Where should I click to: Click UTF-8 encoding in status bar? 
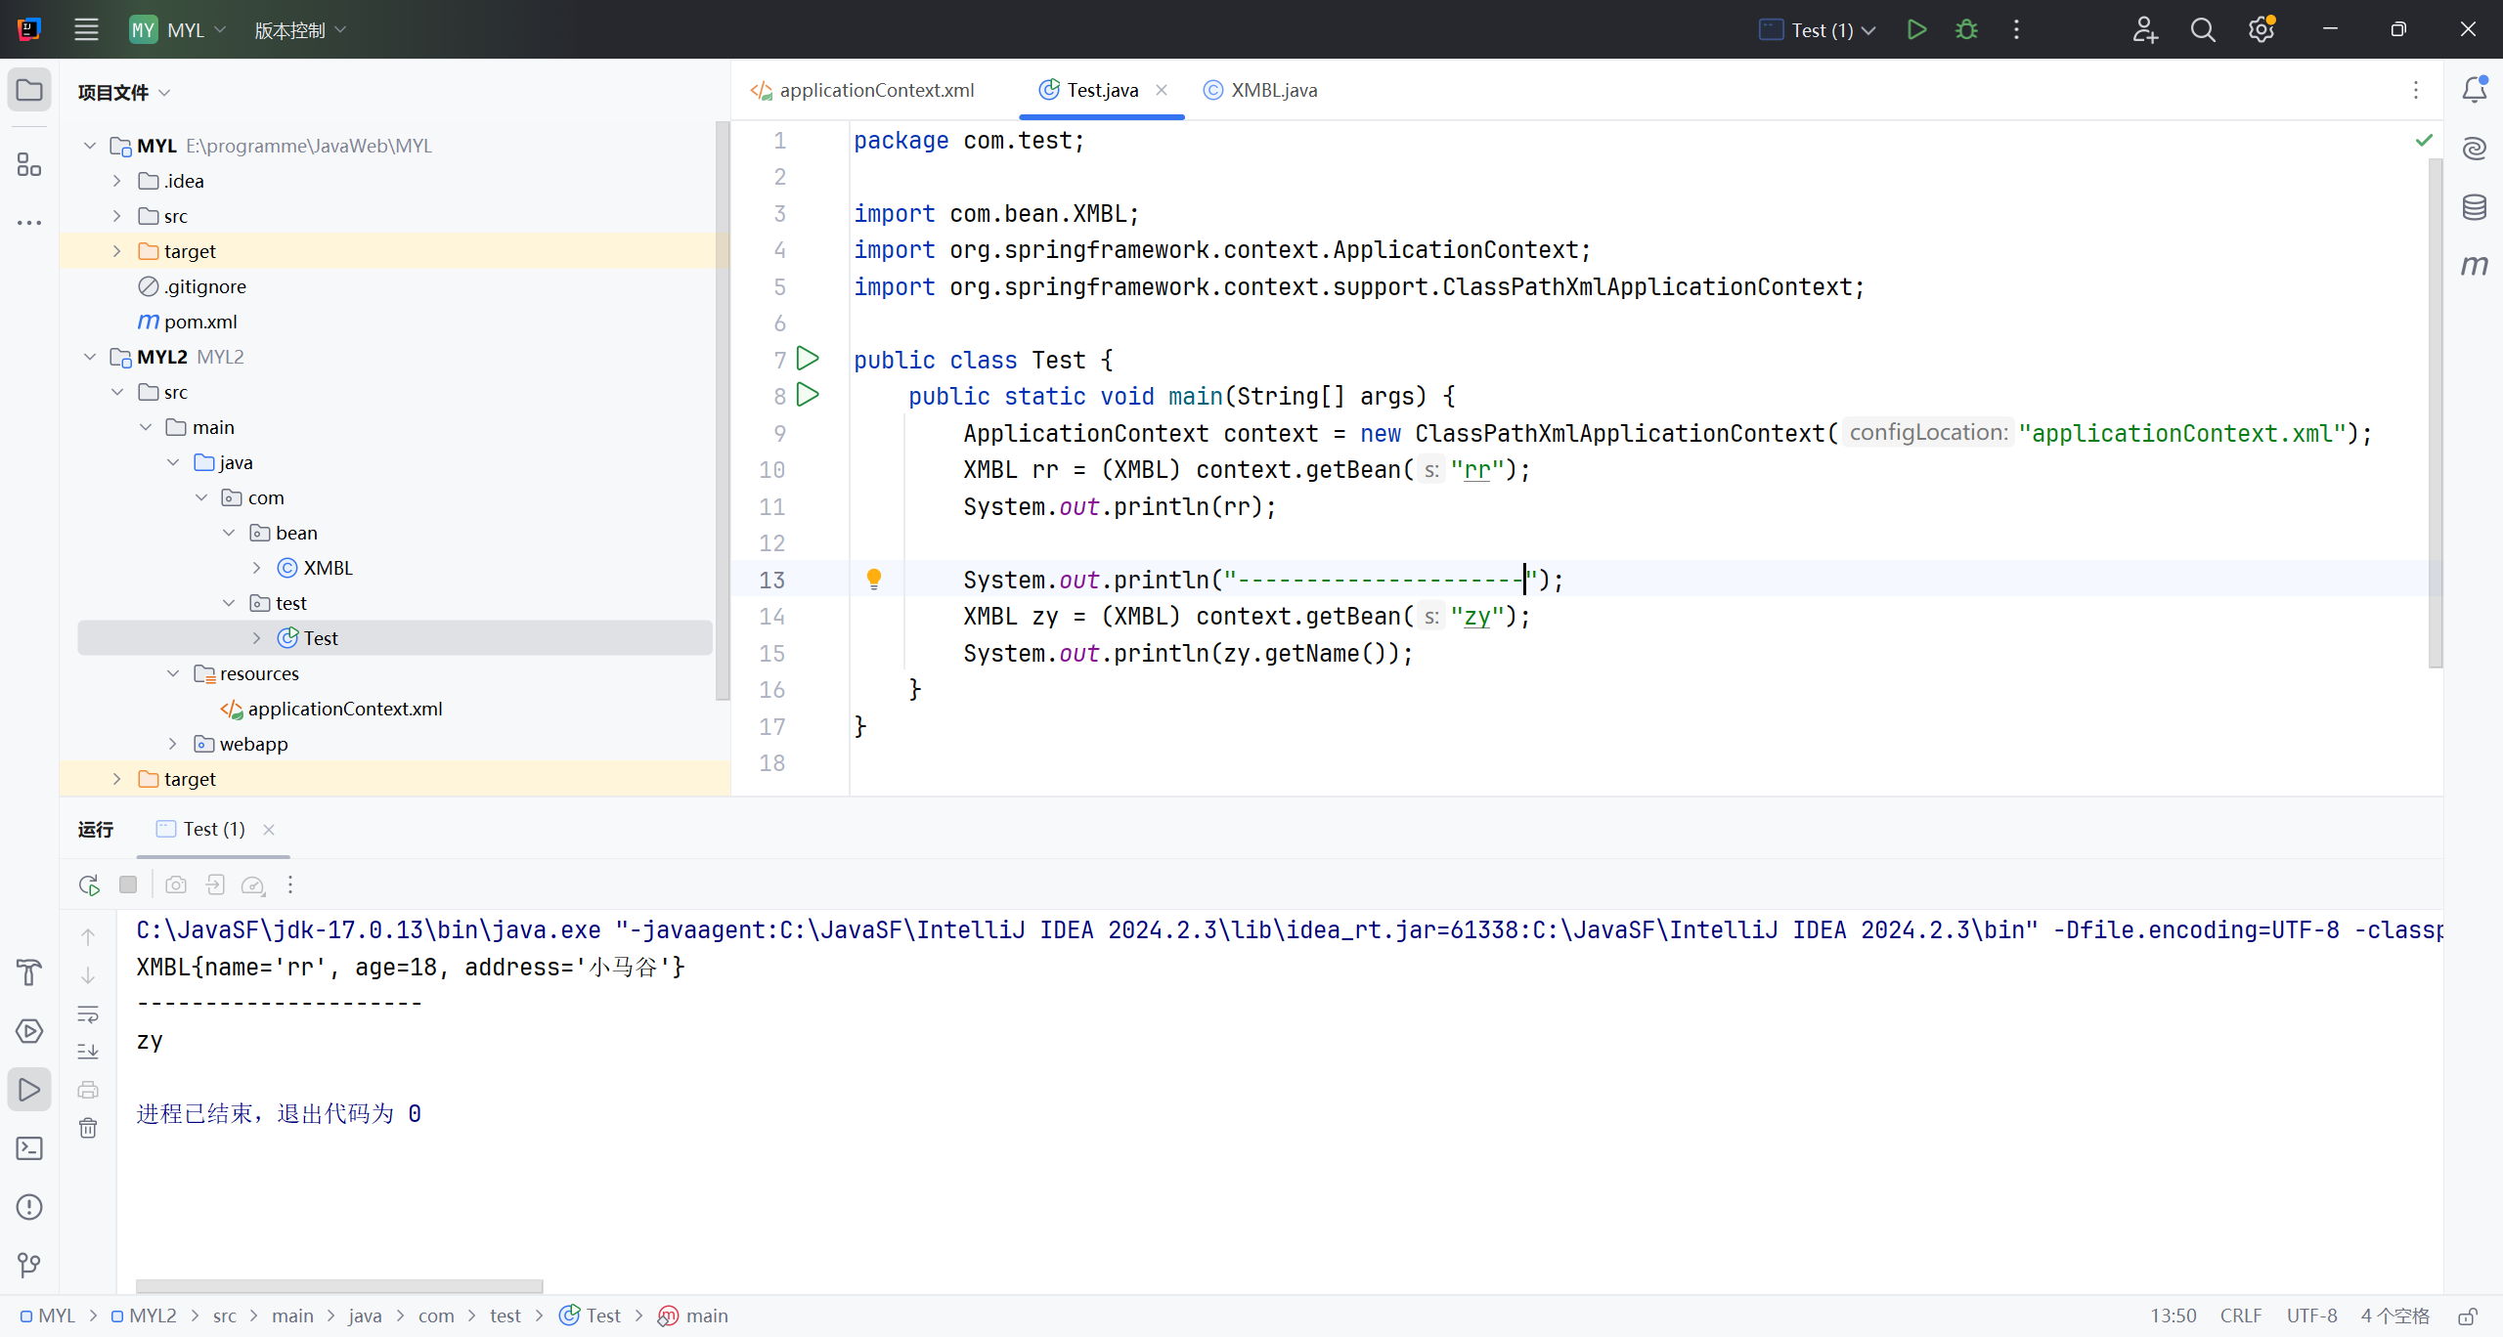2311,1315
